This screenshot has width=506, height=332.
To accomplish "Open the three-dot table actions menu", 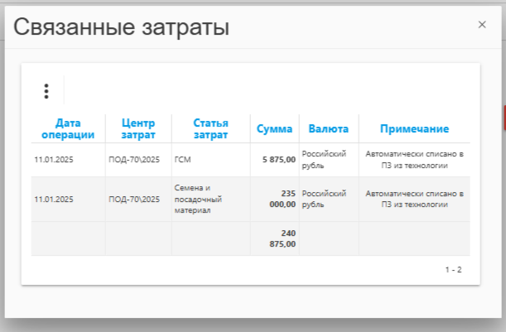I will point(46,91).
